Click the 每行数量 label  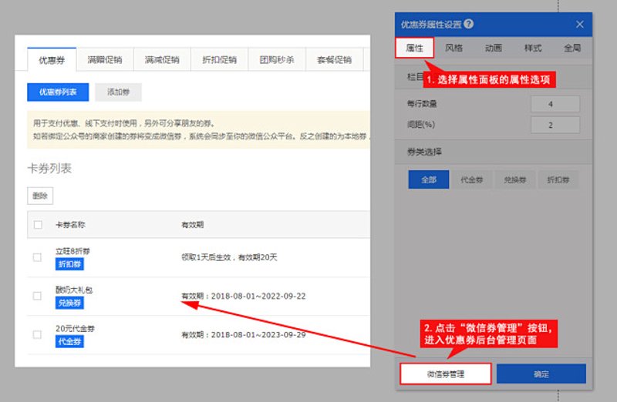(x=422, y=104)
